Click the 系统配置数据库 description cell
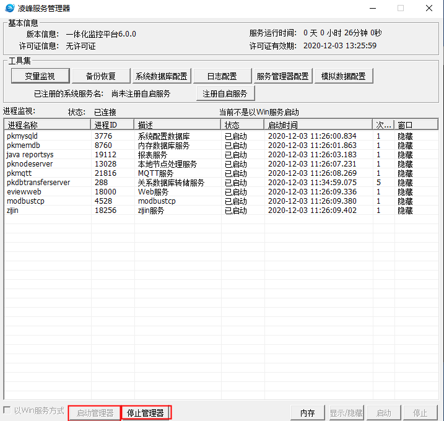Screen dimensions: 444x421 click(163, 136)
